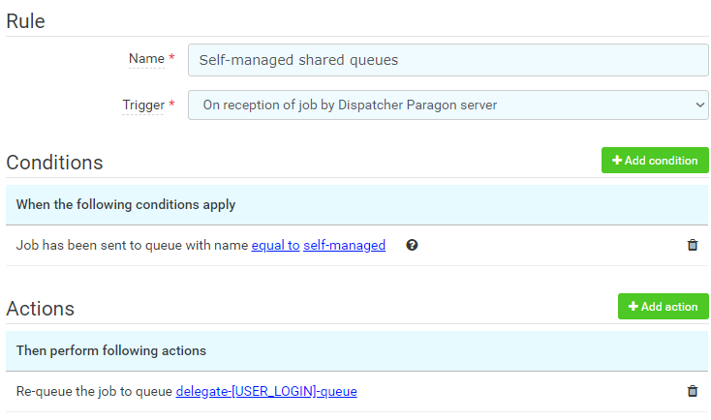Image resolution: width=711 pixels, height=420 pixels.
Task: Edit the delegate-[USER_LOGIN]-queue target
Action: coord(266,392)
